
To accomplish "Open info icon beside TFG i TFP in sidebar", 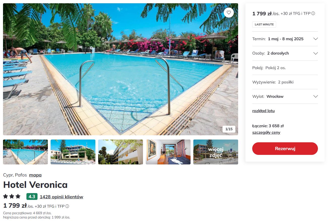I will tap(313, 14).
